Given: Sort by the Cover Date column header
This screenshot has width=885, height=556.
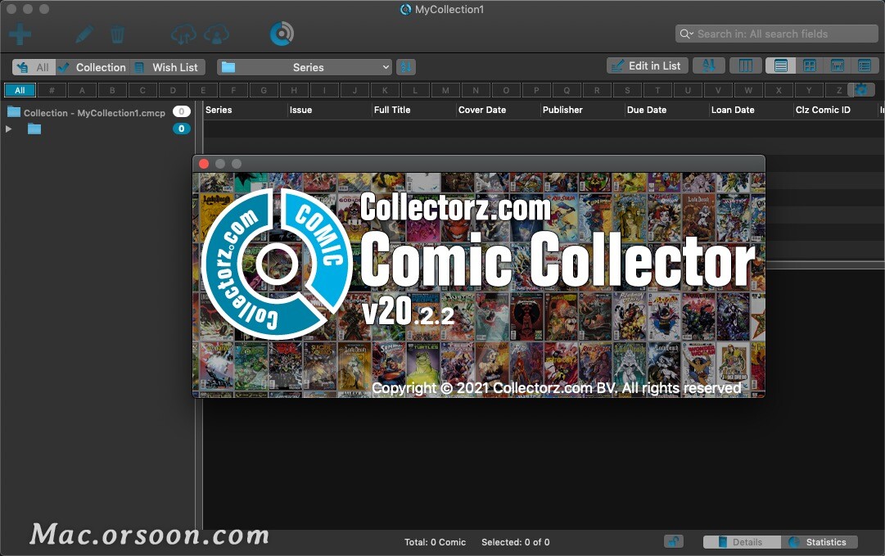Looking at the screenshot, I should [498, 110].
